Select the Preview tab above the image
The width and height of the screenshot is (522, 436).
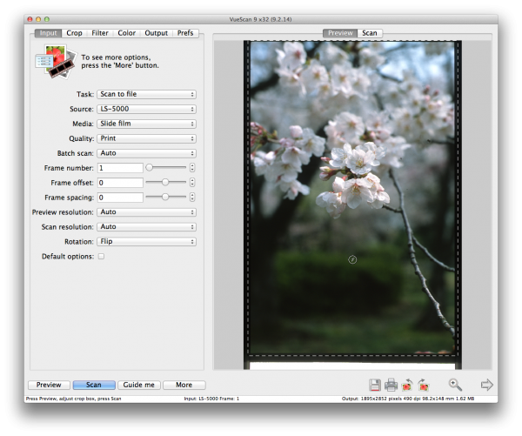(340, 33)
